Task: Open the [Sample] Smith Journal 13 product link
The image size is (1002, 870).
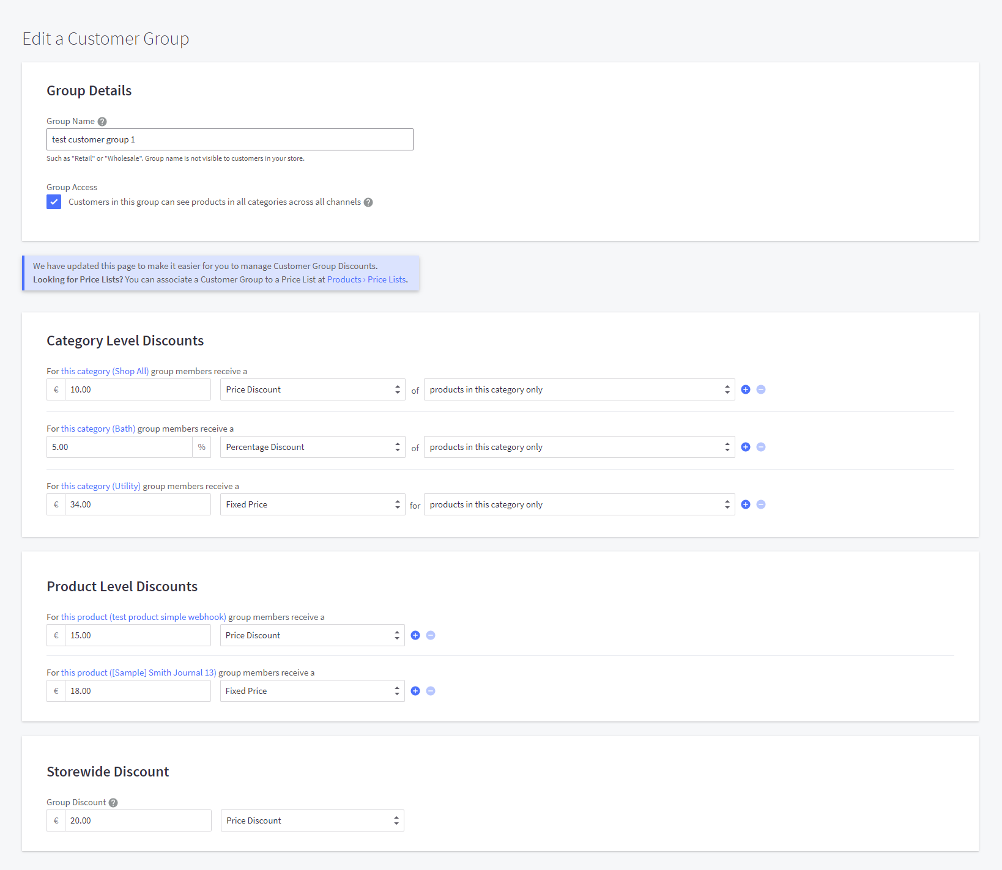Action: tap(139, 673)
